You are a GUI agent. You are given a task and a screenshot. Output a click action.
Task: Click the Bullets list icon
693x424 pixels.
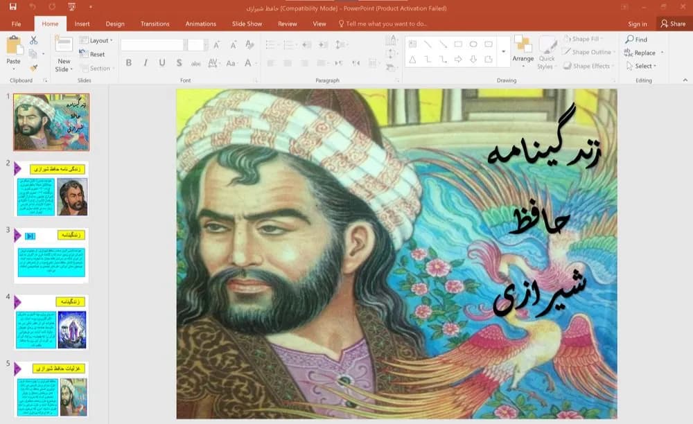[x=270, y=44]
